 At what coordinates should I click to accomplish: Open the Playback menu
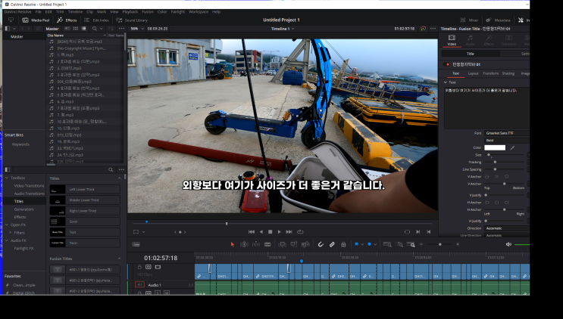tap(130, 12)
